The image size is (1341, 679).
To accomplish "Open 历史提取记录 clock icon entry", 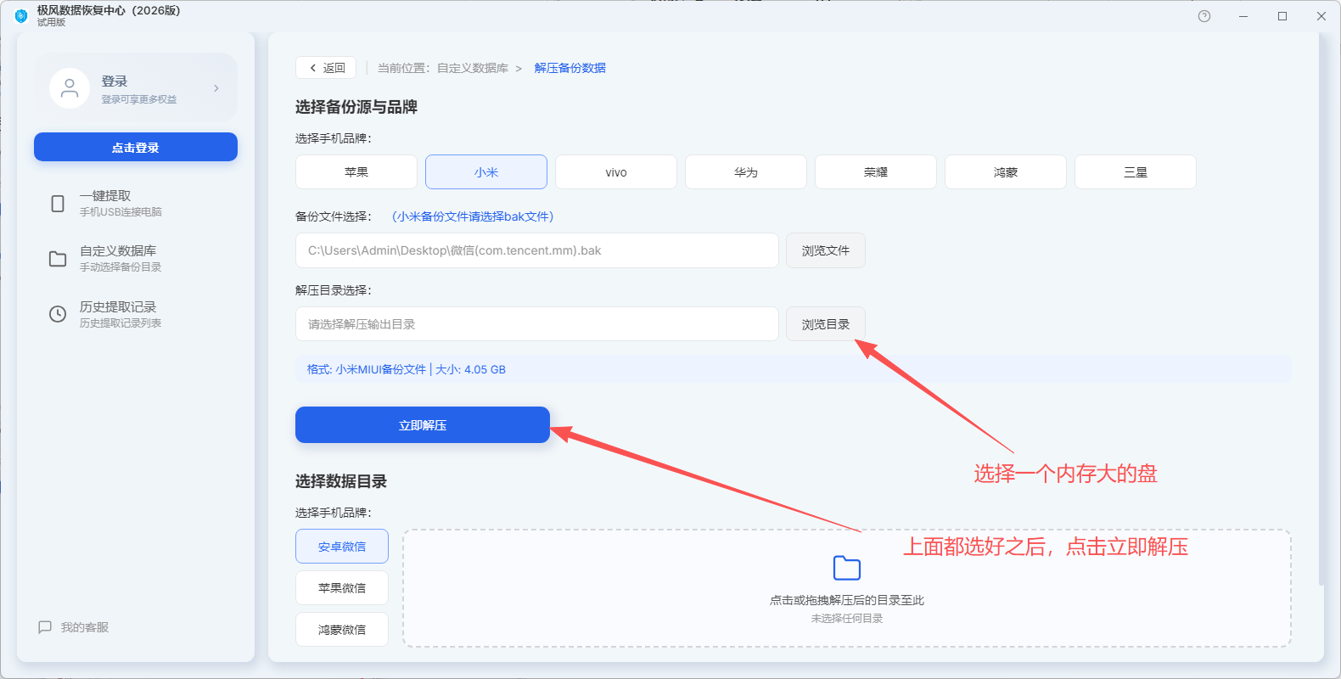I will pyautogui.click(x=58, y=314).
